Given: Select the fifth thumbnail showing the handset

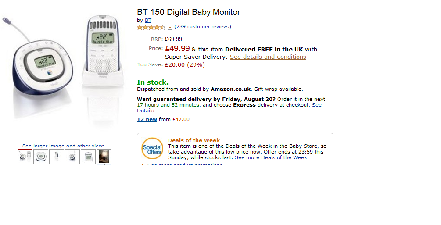Looking at the screenshot, I should pyautogui.click(x=88, y=157).
